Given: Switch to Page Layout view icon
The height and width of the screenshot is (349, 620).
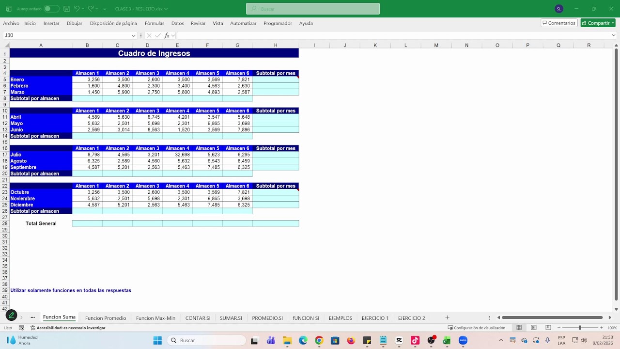Looking at the screenshot, I should tap(534, 328).
